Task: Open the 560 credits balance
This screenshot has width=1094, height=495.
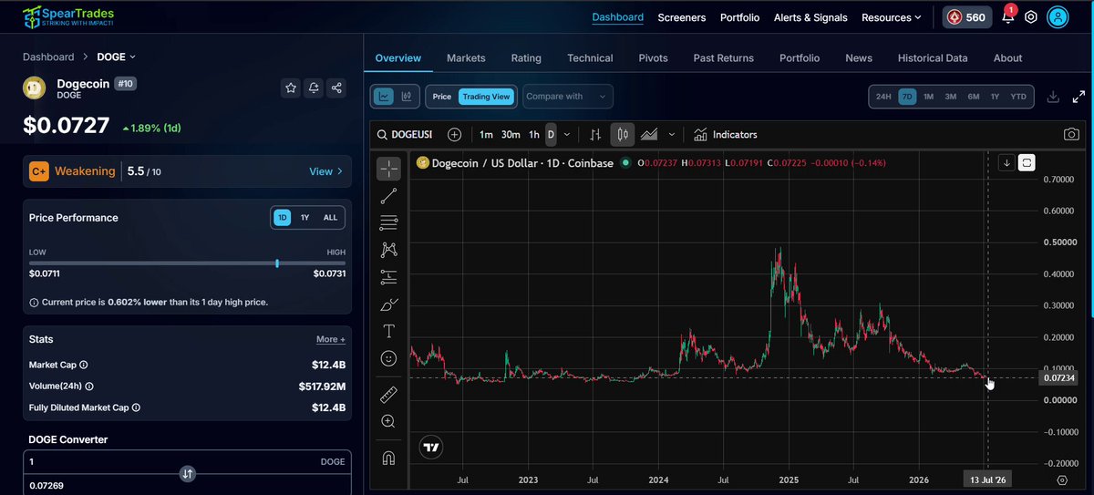Action: coord(967,17)
